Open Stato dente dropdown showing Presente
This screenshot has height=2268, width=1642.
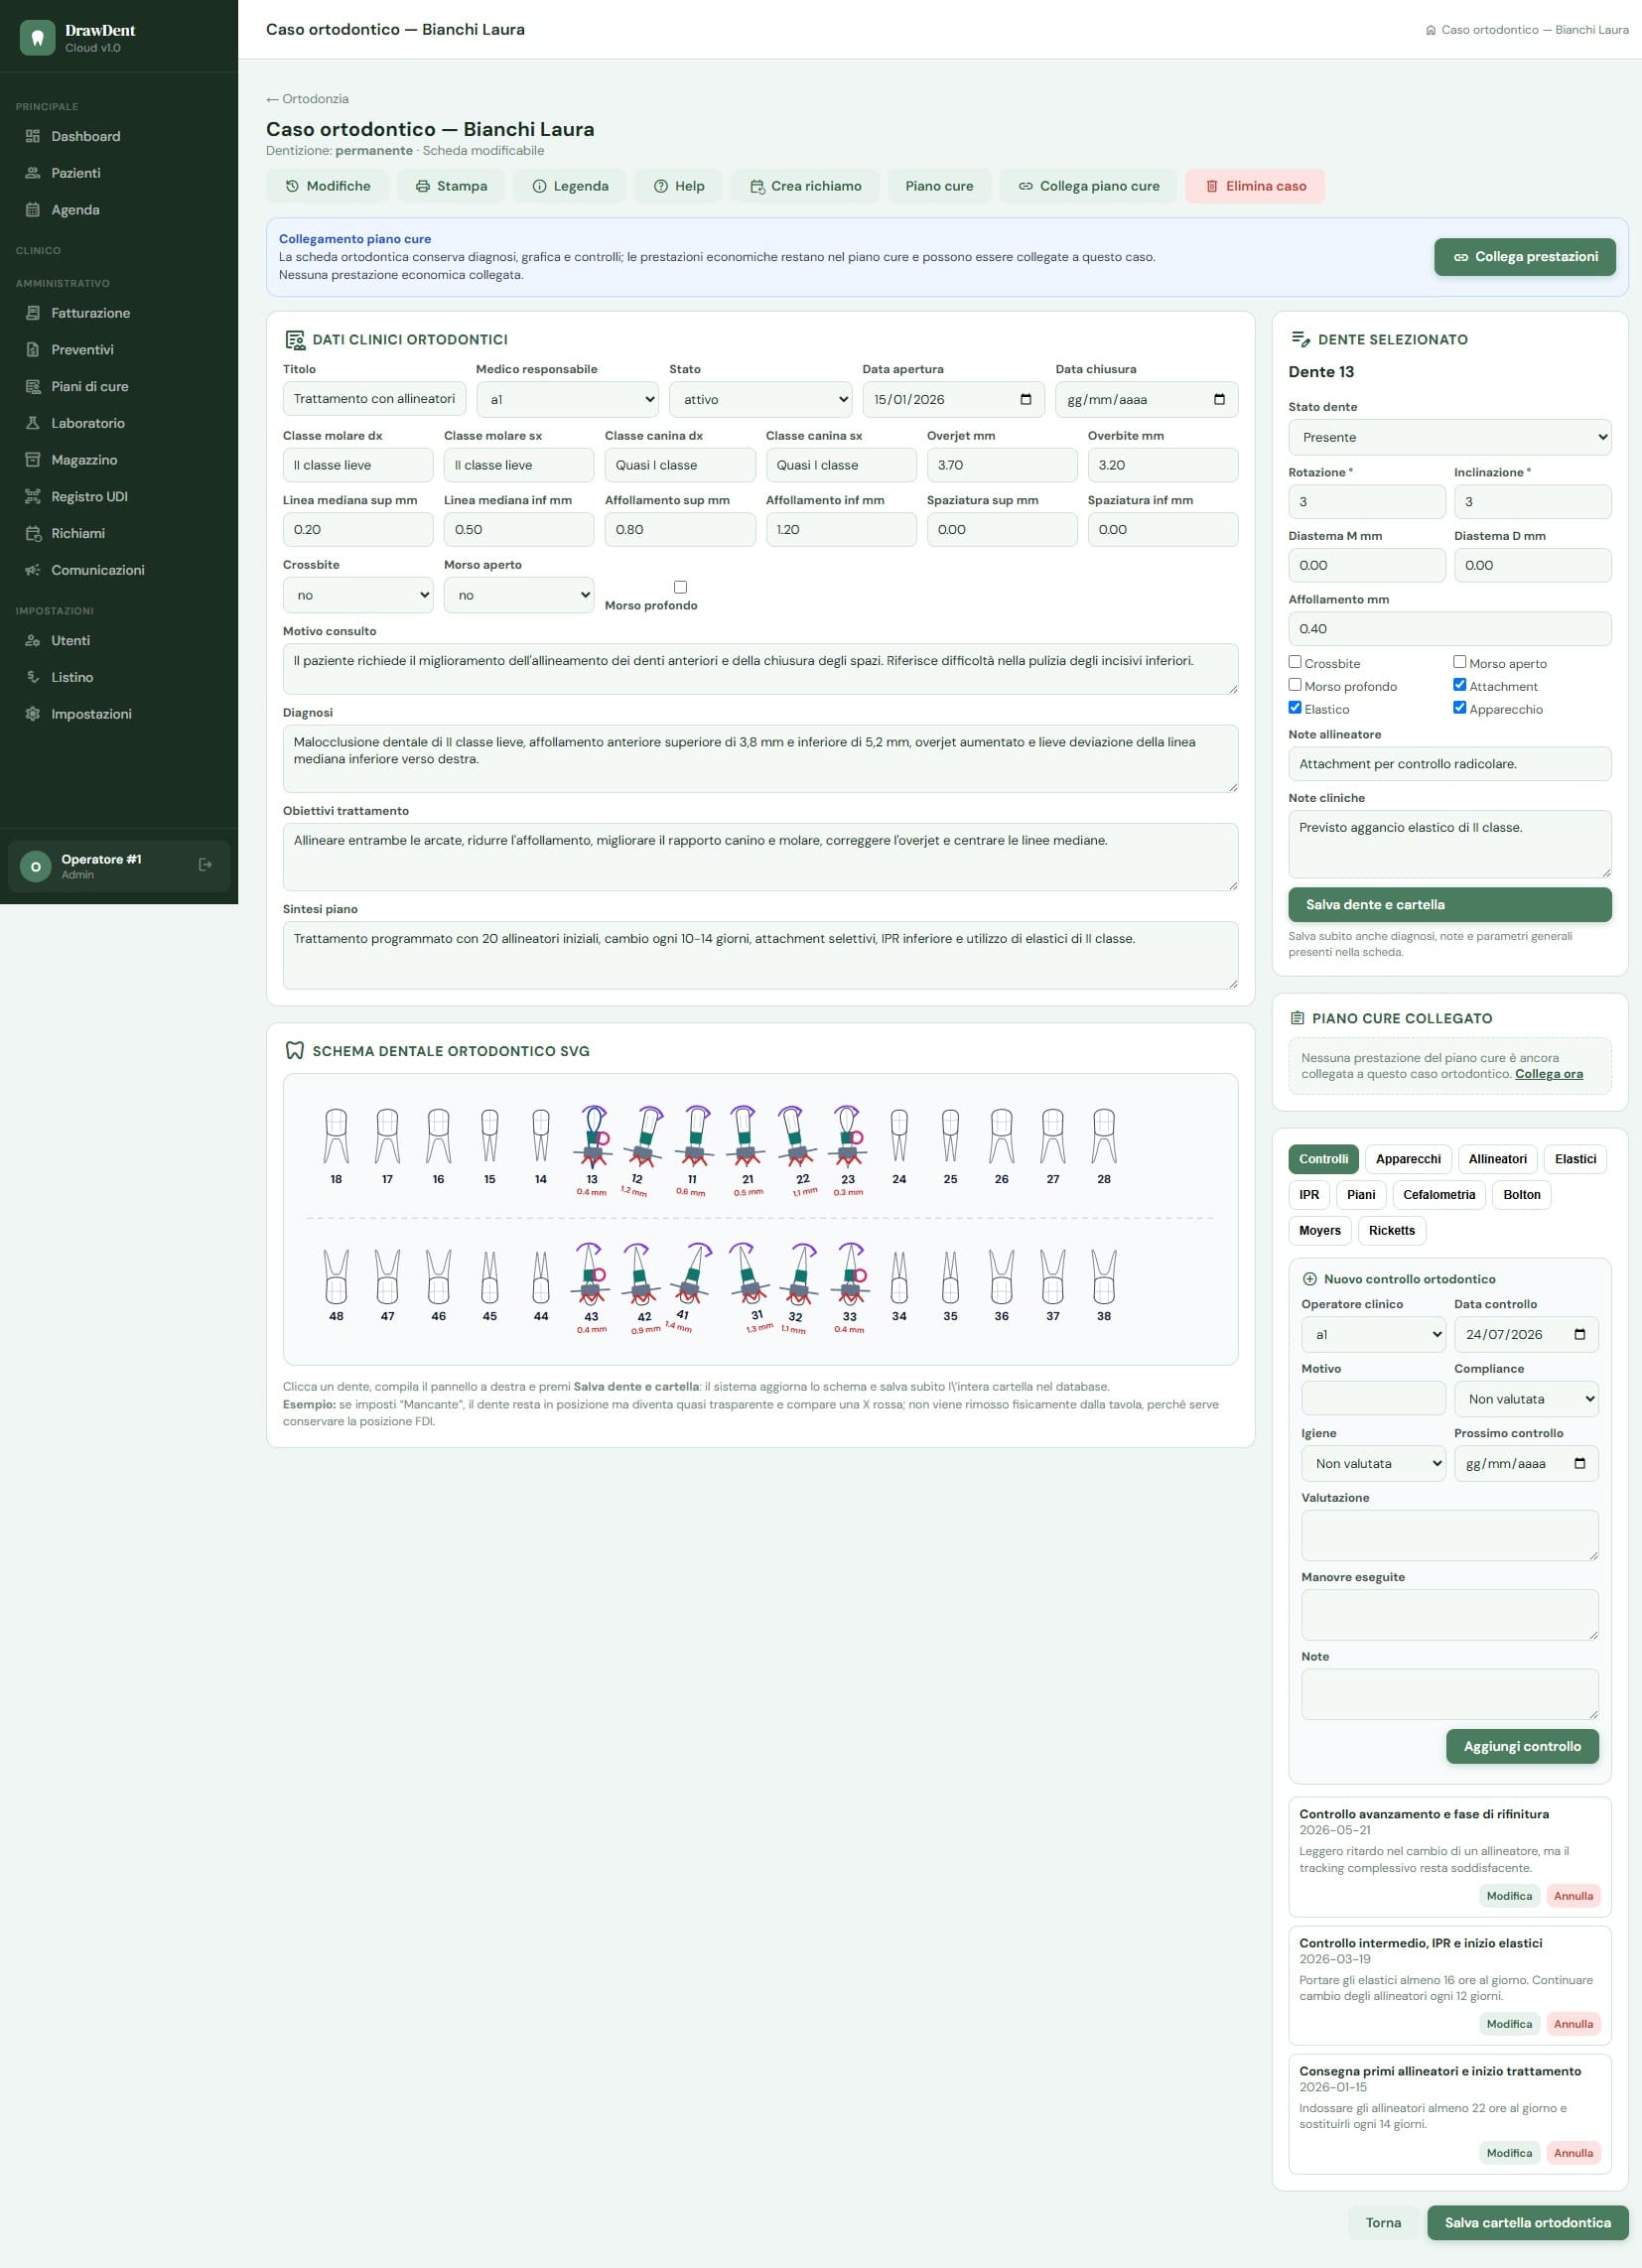point(1450,437)
